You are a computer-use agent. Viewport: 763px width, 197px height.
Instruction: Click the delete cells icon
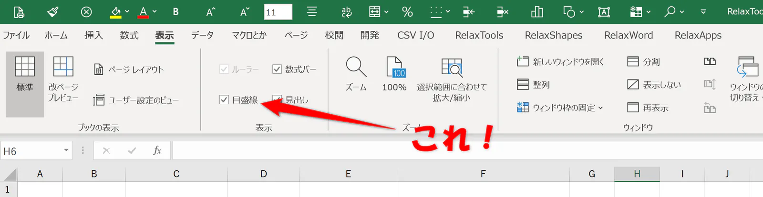click(503, 12)
